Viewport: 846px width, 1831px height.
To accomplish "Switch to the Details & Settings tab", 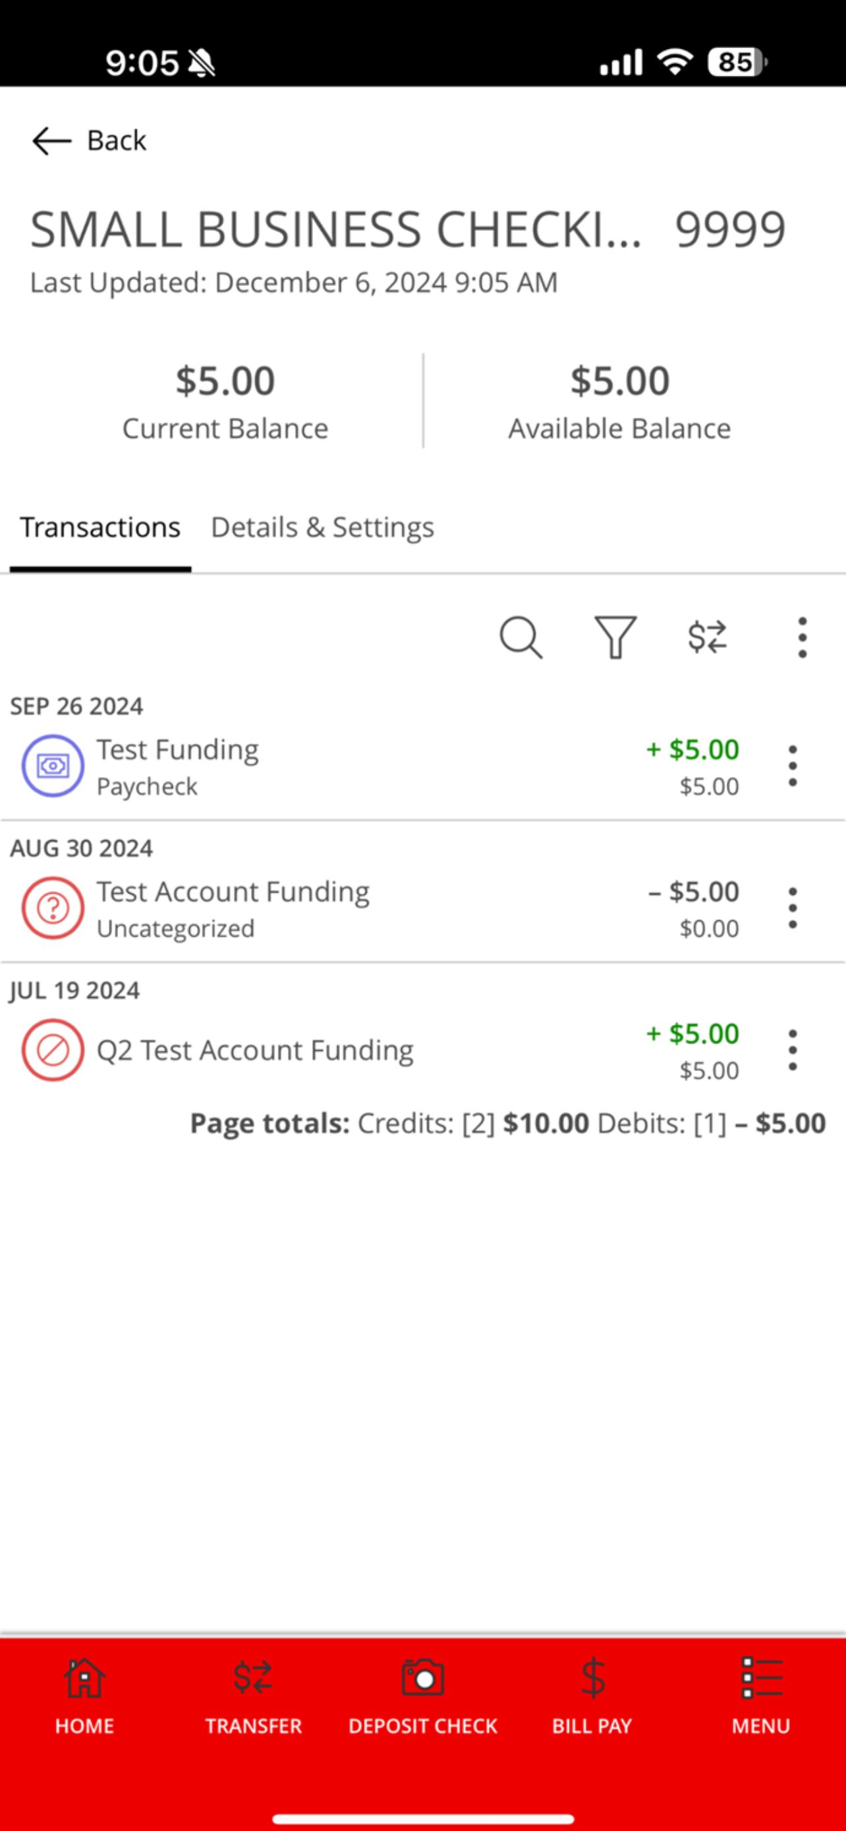I will [322, 527].
